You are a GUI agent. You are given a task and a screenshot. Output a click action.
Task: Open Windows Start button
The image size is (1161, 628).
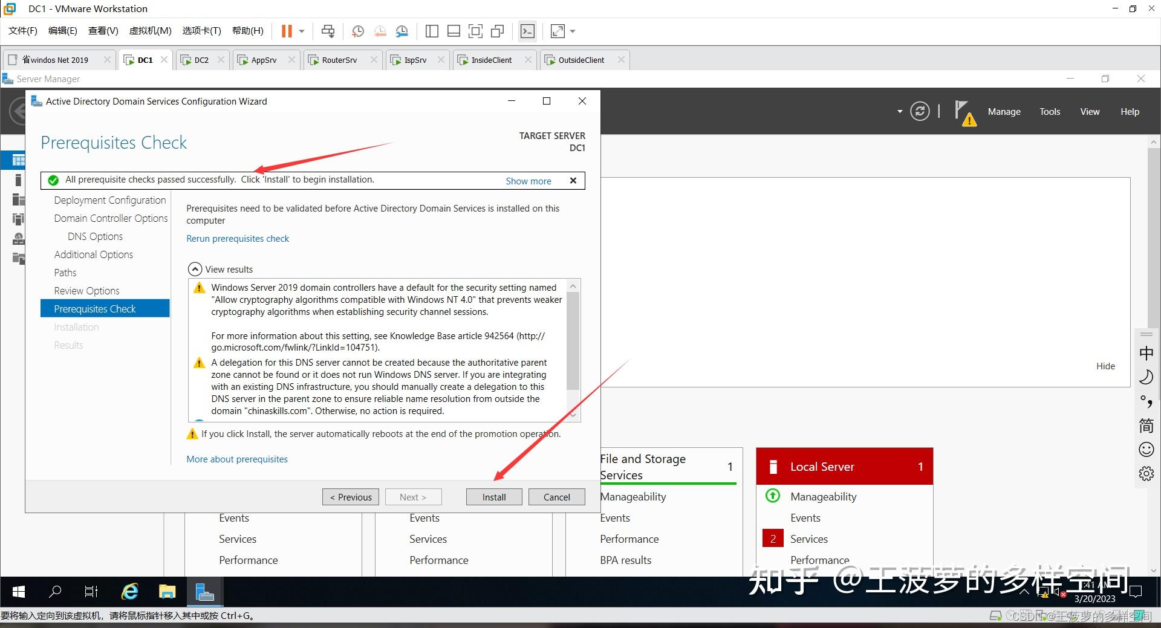[19, 592]
